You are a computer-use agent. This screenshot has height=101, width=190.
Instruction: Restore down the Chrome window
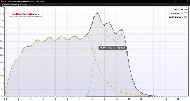181,1
